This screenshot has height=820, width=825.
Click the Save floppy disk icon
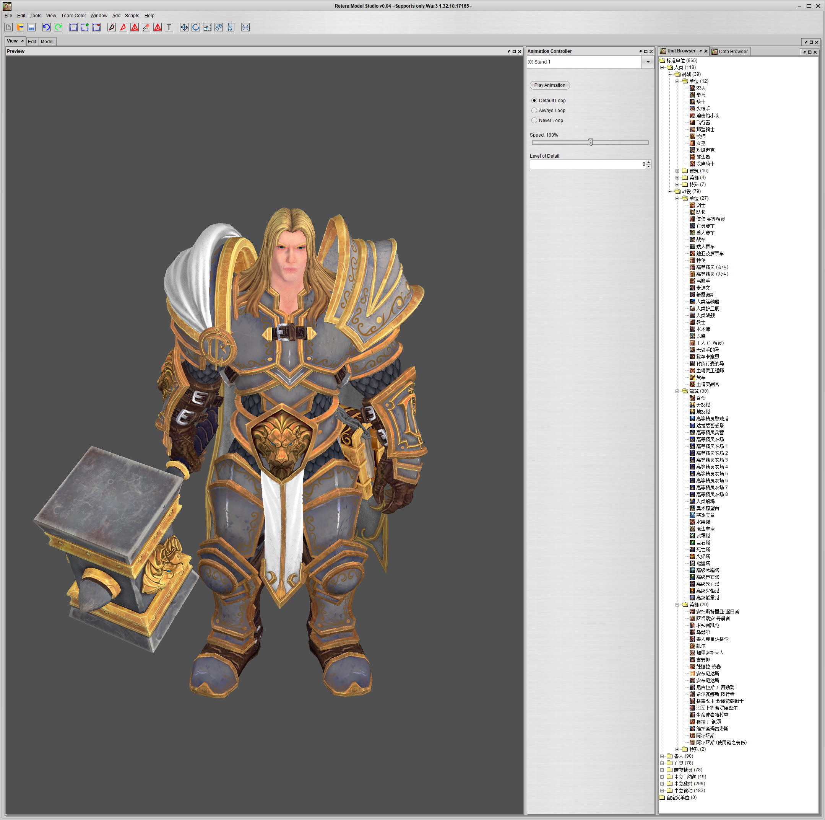(32, 27)
